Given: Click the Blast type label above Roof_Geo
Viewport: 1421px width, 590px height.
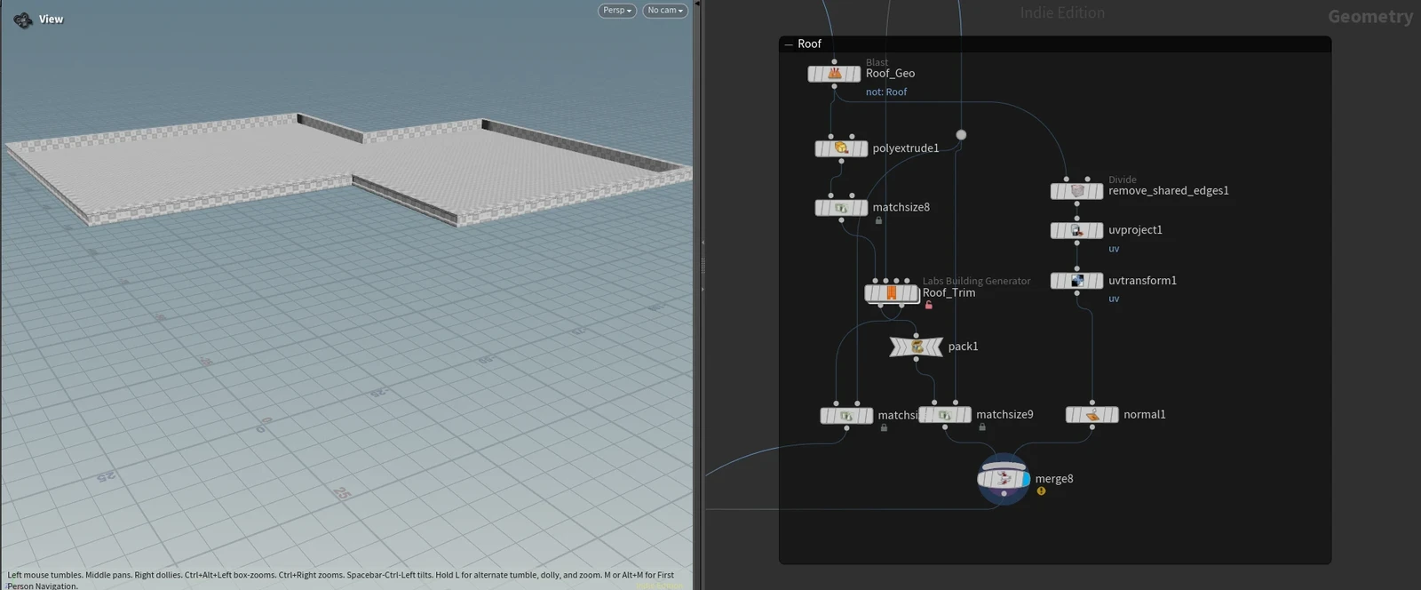Looking at the screenshot, I should click(877, 62).
